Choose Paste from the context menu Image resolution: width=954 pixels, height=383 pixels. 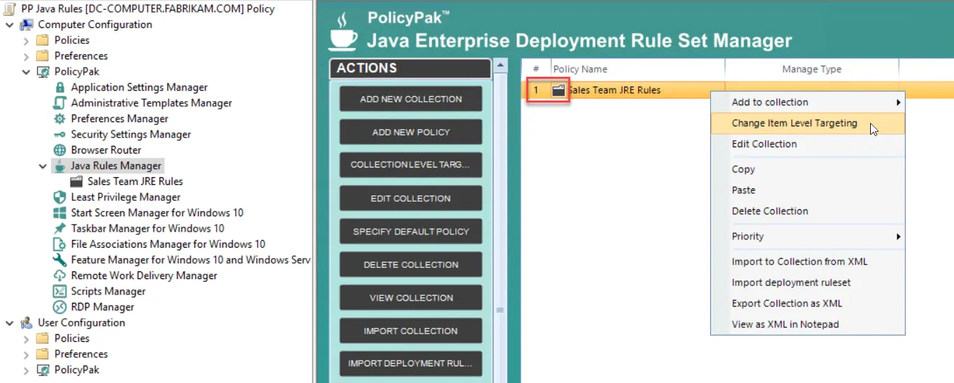pyautogui.click(x=807, y=190)
